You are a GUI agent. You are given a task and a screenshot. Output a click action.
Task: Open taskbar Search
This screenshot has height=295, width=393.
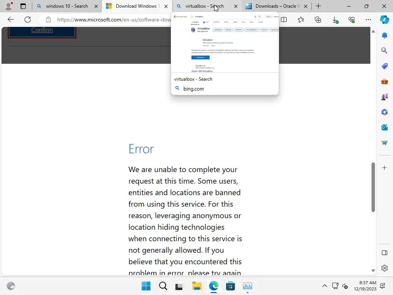coord(163,286)
